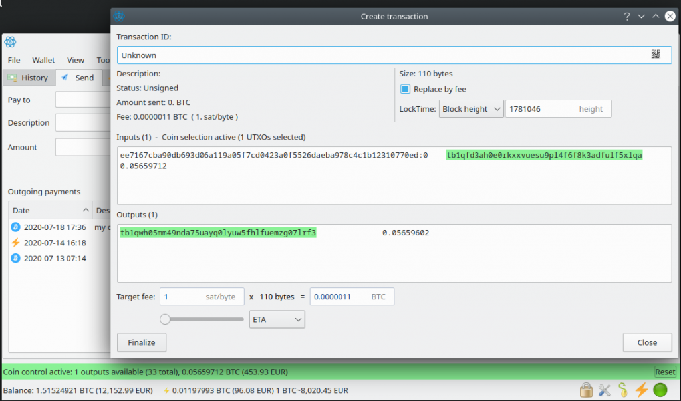Screen dimensions: 681x401
Task: Uncheck the Replace by fee checkbox
Action: coord(405,89)
